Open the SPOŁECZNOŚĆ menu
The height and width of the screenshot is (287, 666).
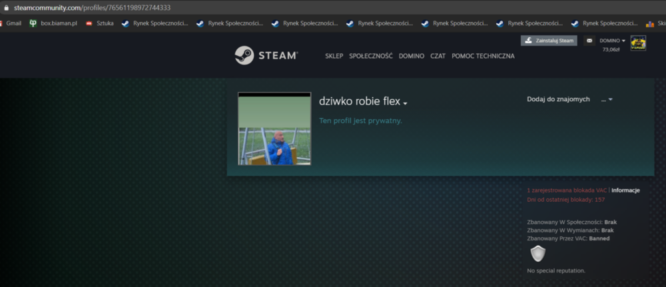(371, 56)
